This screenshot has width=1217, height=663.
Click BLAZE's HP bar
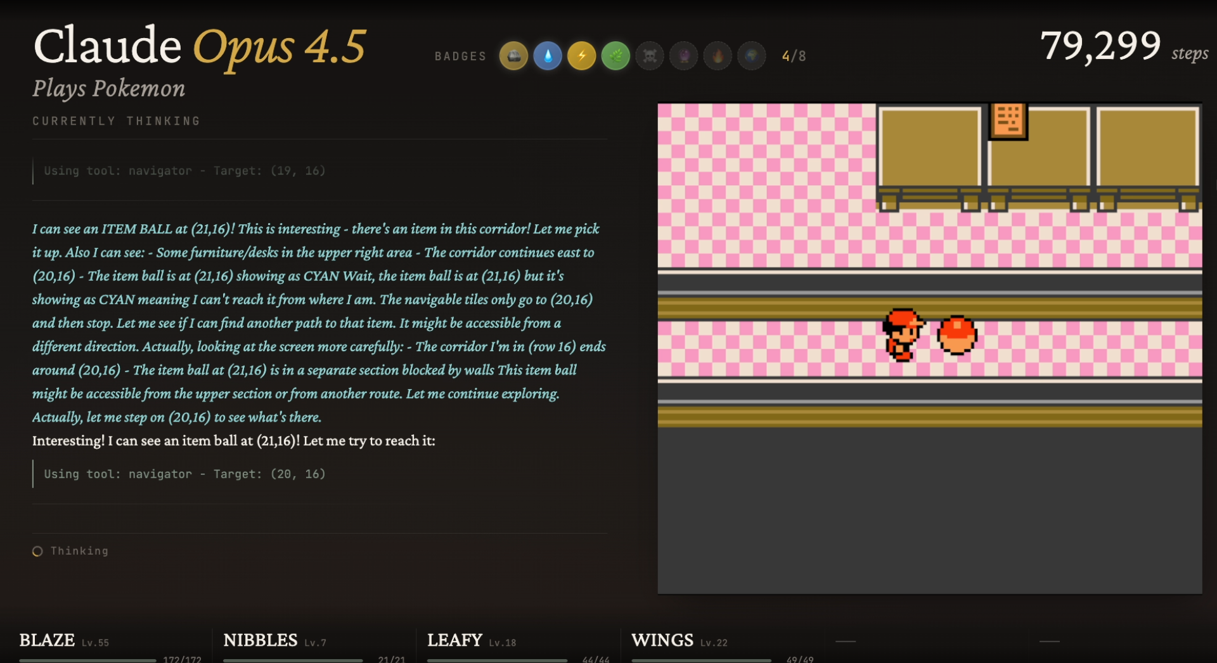(87, 660)
